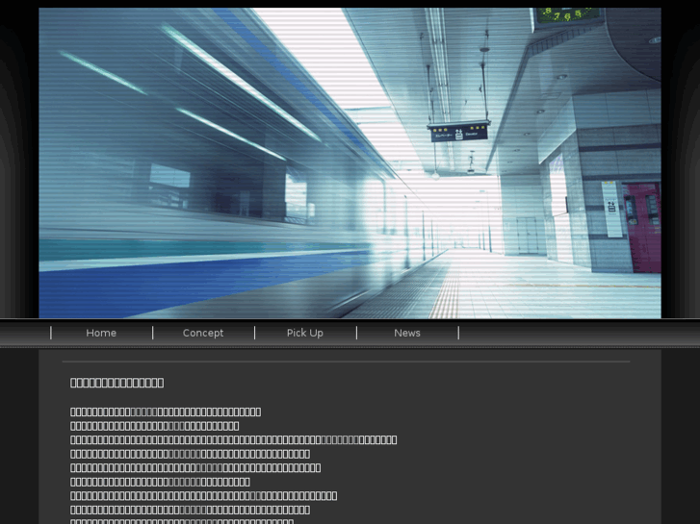Click the last visible line of text
Image resolution: width=700 pixels, height=524 pixels.
(x=182, y=521)
